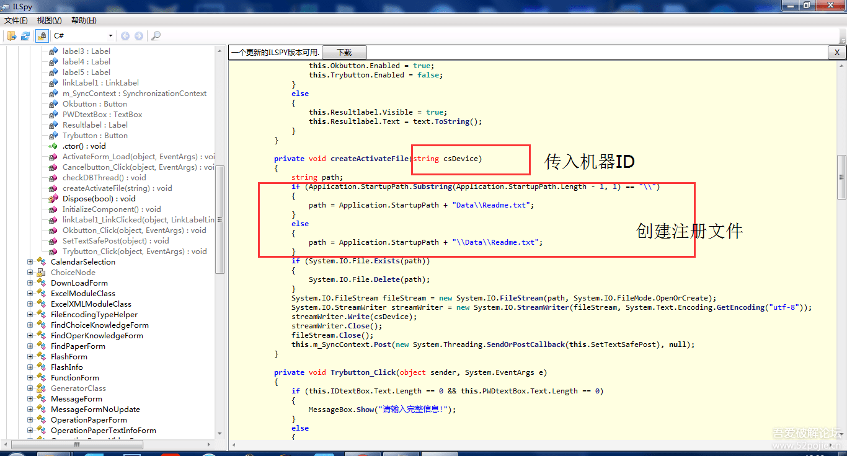Screen dimensions: 847x456
Task: Dismiss the update notification with X
Action: [x=836, y=53]
